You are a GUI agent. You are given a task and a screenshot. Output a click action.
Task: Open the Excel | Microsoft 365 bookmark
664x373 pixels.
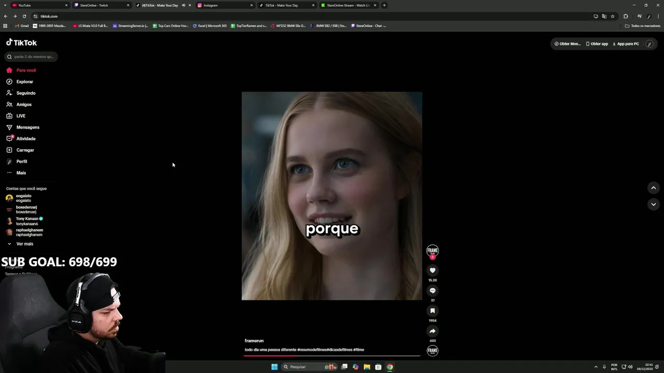(210, 26)
